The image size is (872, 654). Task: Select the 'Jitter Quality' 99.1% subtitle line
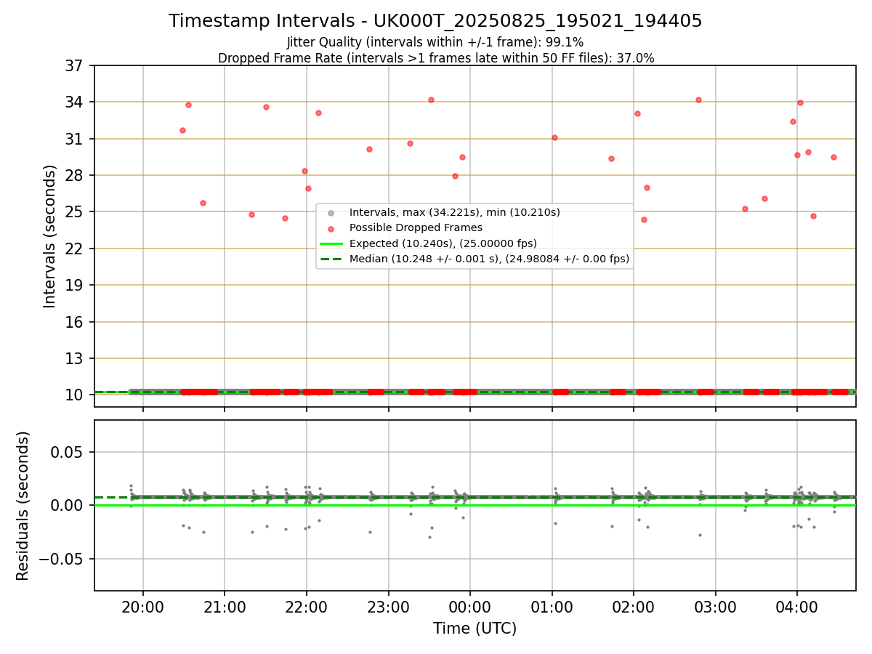(x=435, y=42)
